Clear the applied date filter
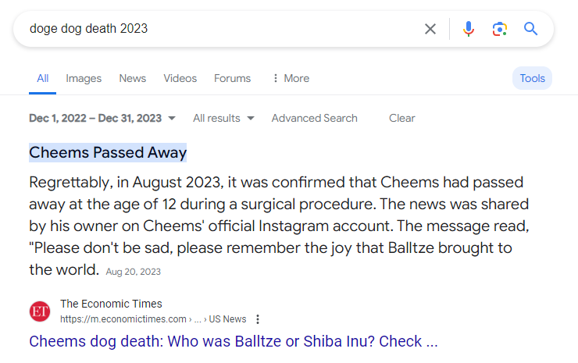The width and height of the screenshot is (578, 363). point(401,119)
